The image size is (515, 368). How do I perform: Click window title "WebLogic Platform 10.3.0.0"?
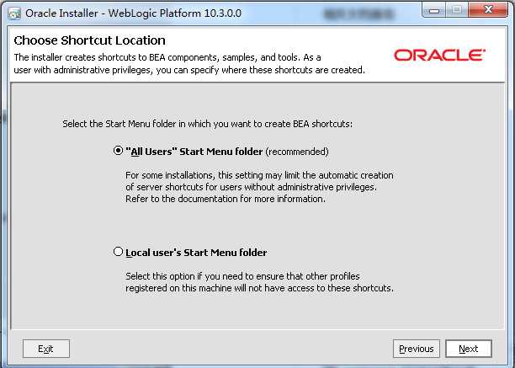click(x=175, y=13)
